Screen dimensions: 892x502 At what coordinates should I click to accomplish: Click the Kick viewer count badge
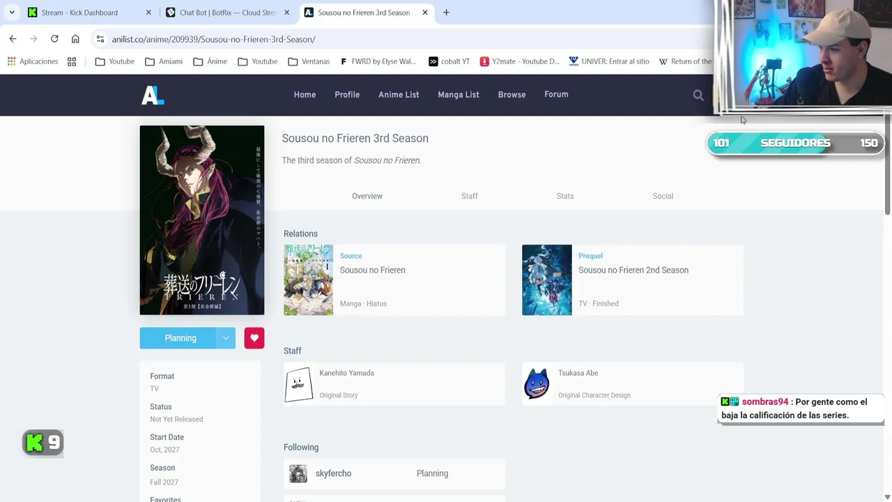43,442
